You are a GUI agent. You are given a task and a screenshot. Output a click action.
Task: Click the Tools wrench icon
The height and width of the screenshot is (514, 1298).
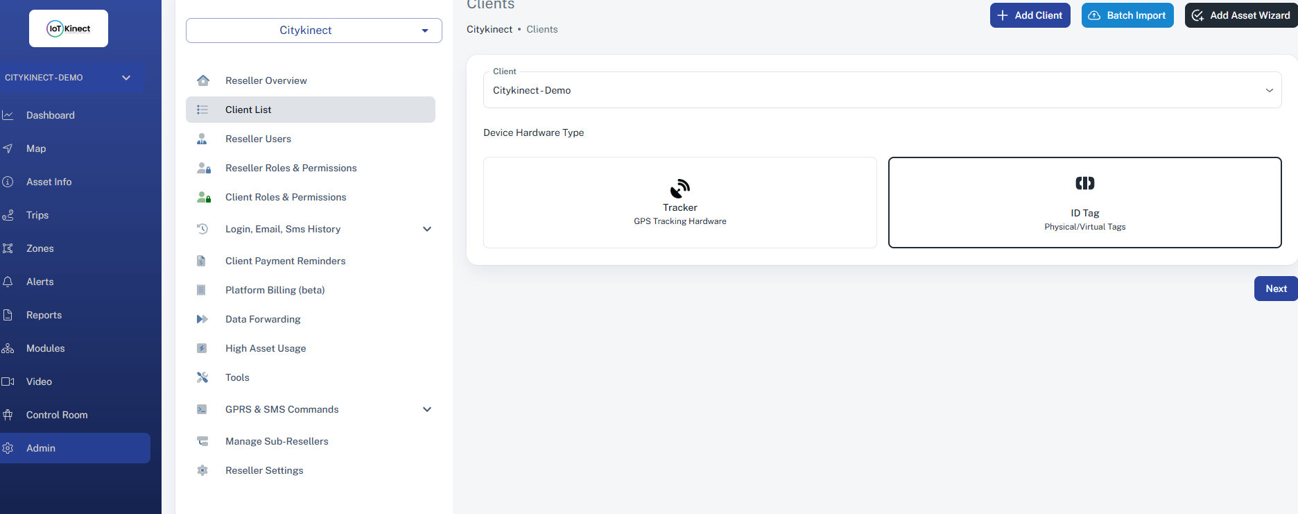202,377
